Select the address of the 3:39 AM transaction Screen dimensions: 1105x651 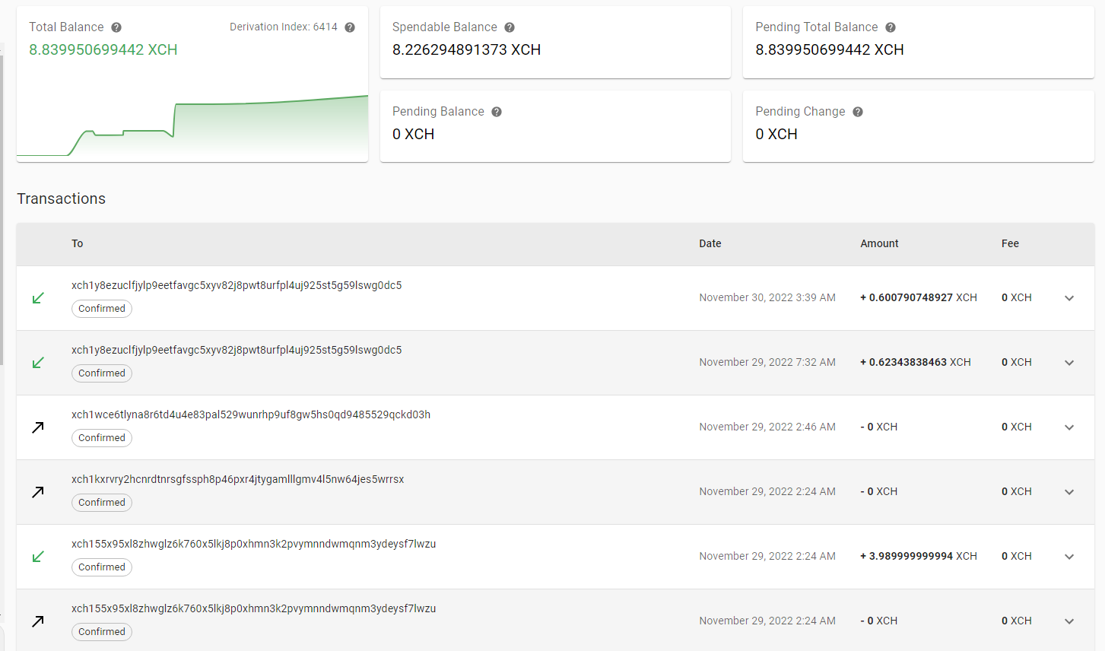pos(237,285)
